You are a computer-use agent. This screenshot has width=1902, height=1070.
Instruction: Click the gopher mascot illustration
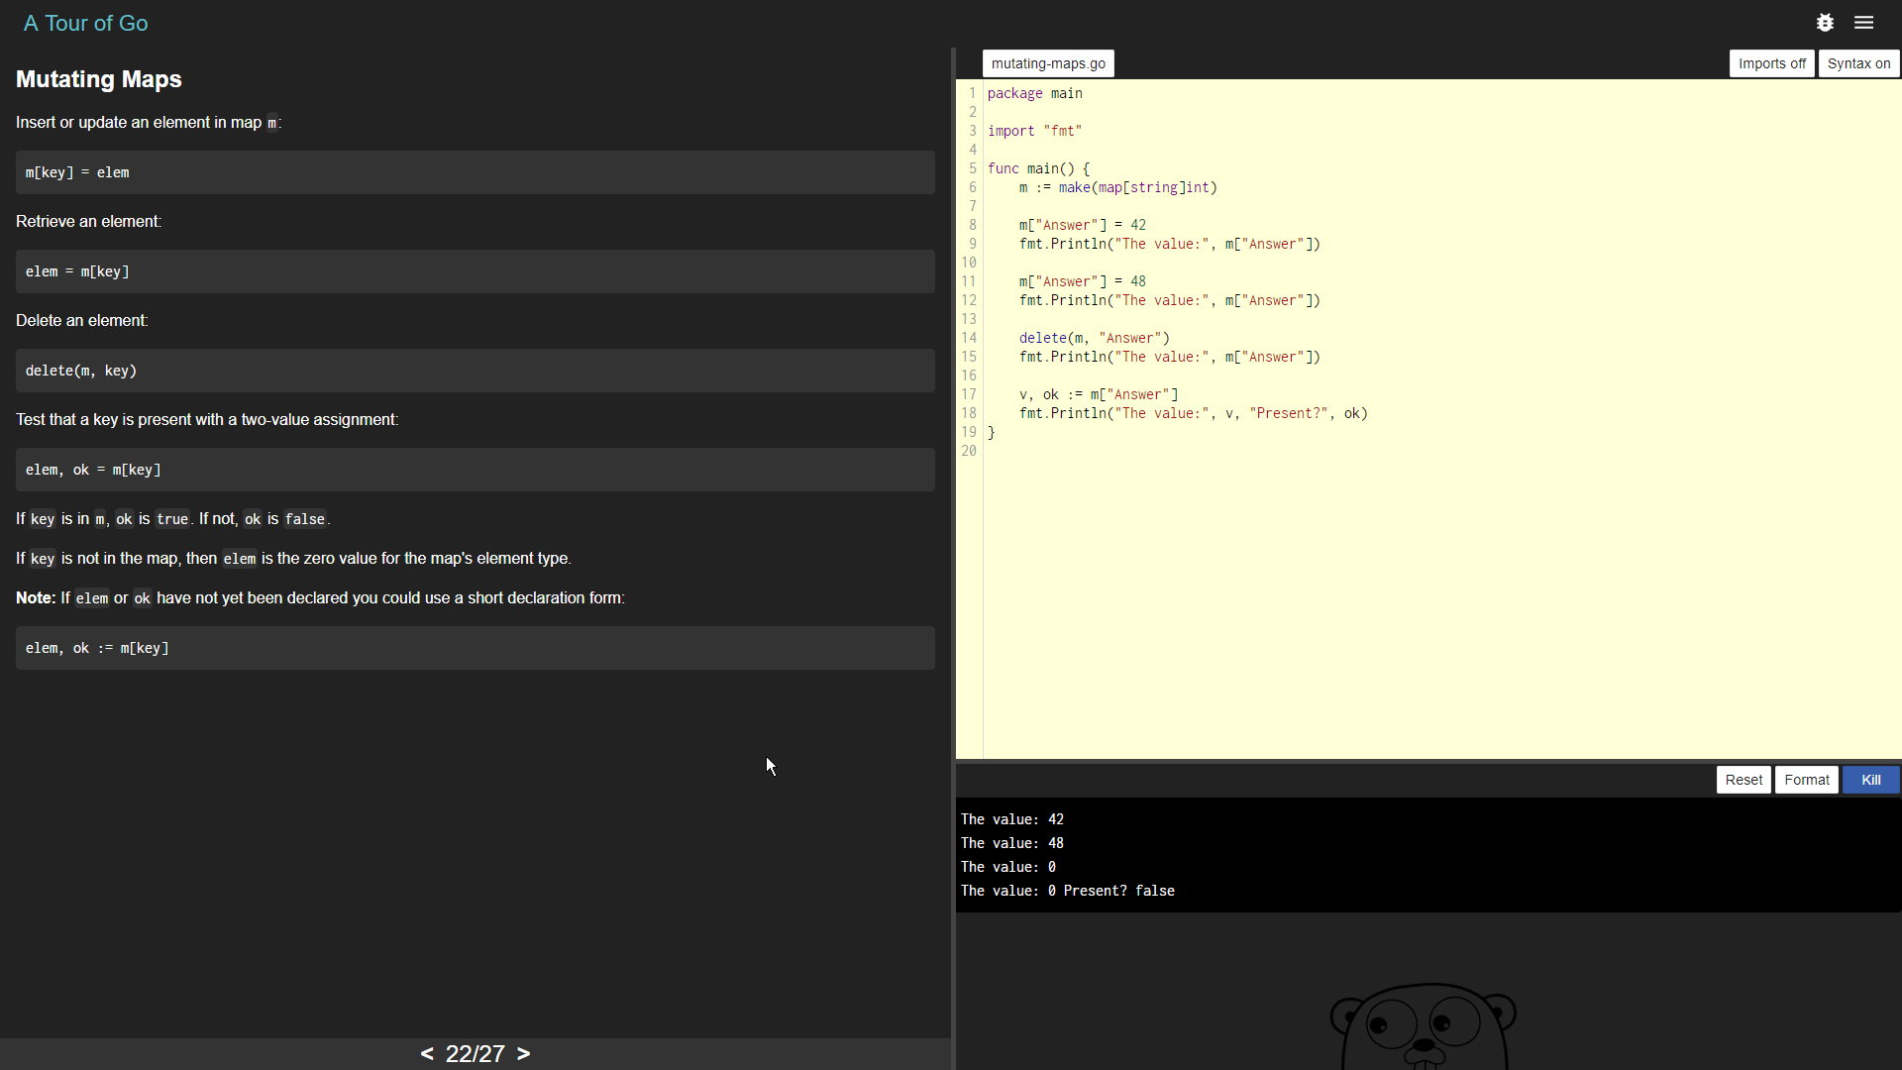click(1424, 1025)
